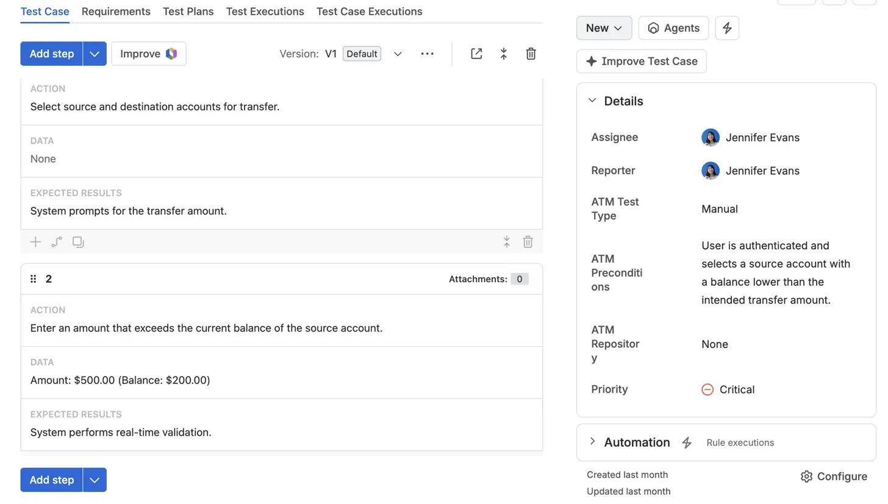Click step 2 Attachments count badge
The image size is (888, 504).
(520, 279)
